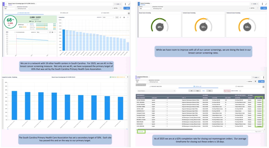Click the pin icon on Breast Cancer Screening panel
269x148 pixels.
129,4
